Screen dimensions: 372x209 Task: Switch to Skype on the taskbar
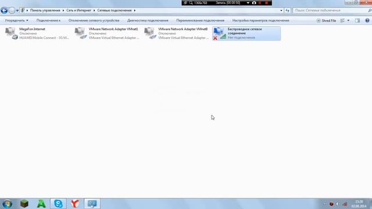[x=58, y=204]
